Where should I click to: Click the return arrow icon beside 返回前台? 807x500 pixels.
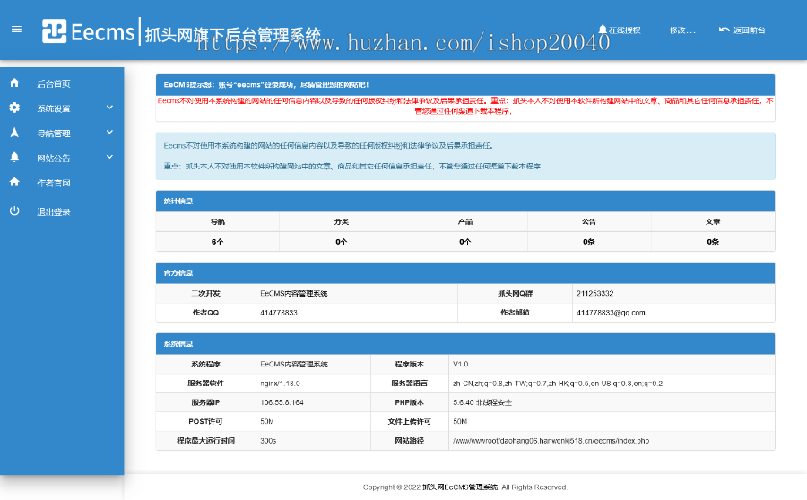tap(725, 30)
